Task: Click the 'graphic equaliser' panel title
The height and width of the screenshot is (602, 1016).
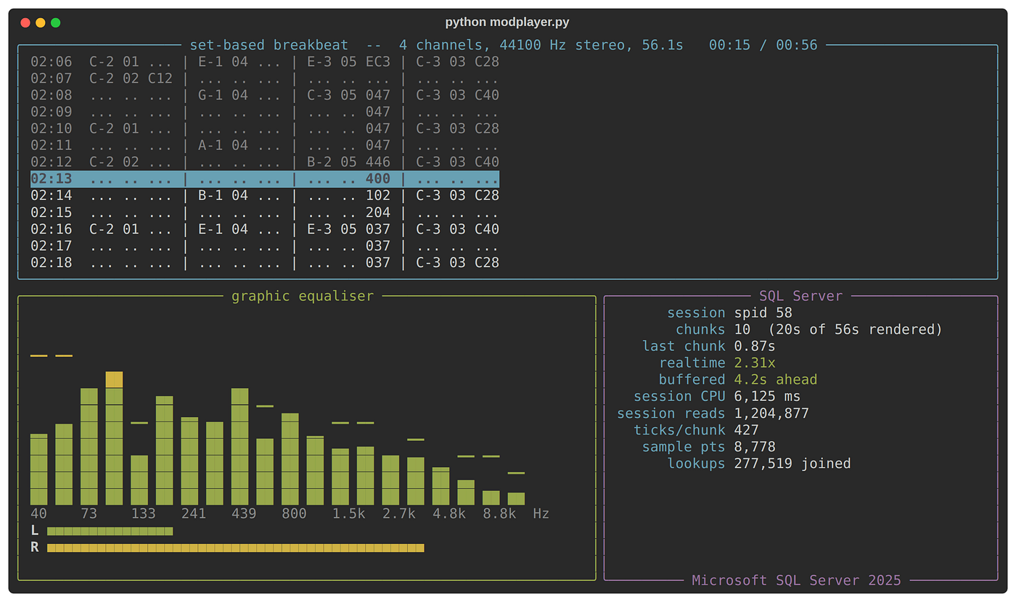Action: tap(303, 296)
